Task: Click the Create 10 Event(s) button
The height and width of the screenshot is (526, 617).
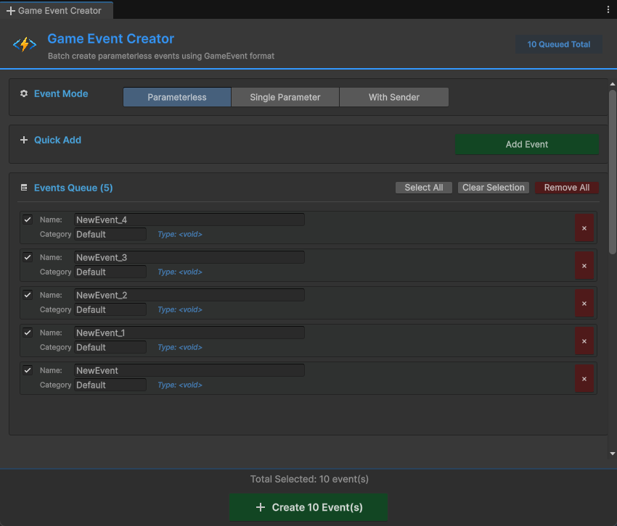Action: click(308, 507)
